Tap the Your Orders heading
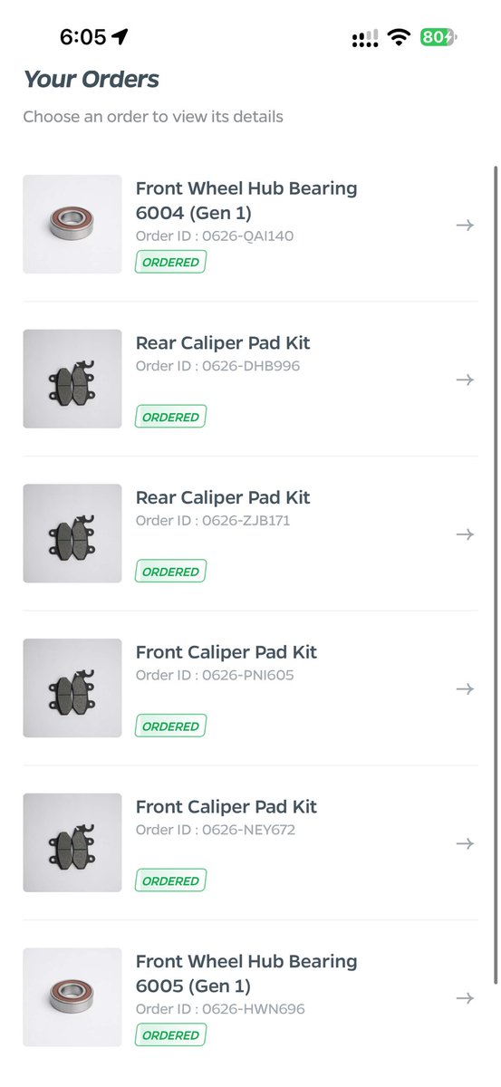The image size is (501, 1087). tap(92, 80)
